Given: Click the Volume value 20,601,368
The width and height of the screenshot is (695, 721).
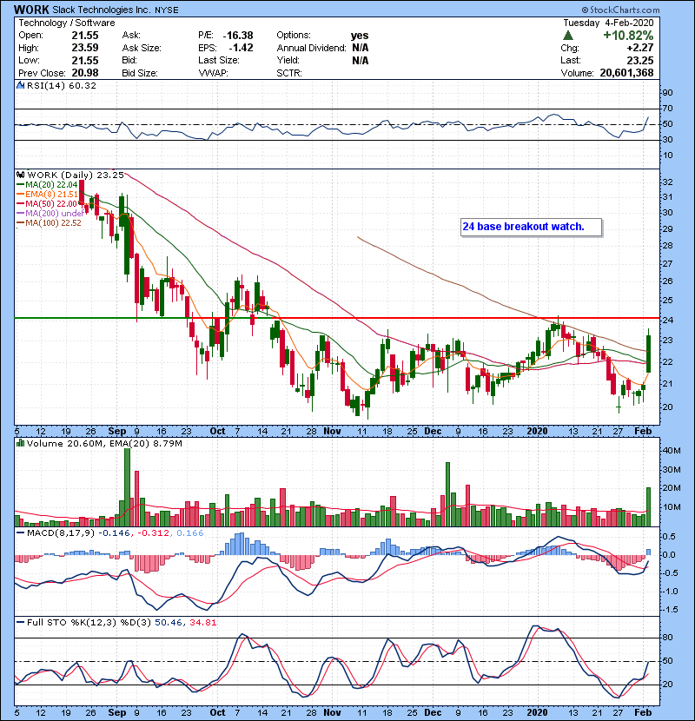Looking at the screenshot, I should point(626,73).
